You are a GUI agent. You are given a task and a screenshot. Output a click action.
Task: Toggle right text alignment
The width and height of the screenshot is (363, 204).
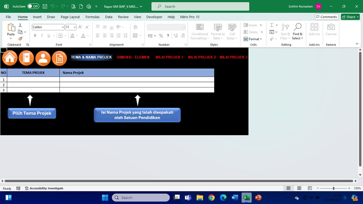pos(112,35)
